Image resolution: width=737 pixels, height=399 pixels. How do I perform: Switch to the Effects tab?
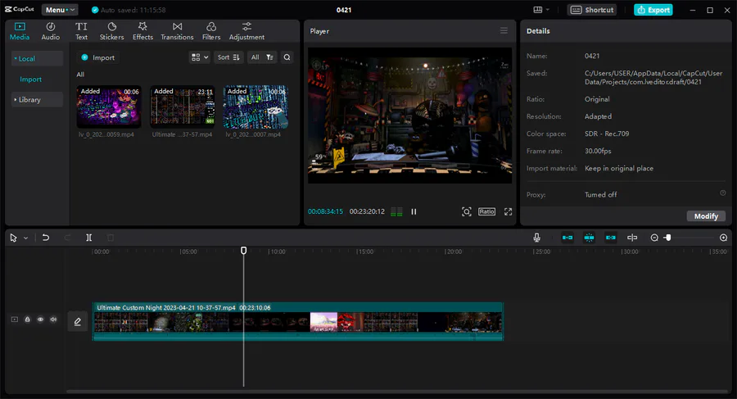pyautogui.click(x=142, y=31)
